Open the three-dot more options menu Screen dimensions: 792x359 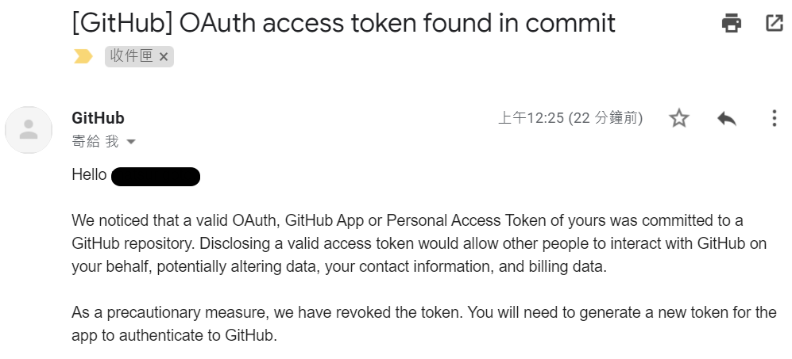(x=774, y=119)
